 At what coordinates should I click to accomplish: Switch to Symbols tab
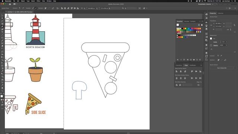pyautogui.click(x=193, y=22)
